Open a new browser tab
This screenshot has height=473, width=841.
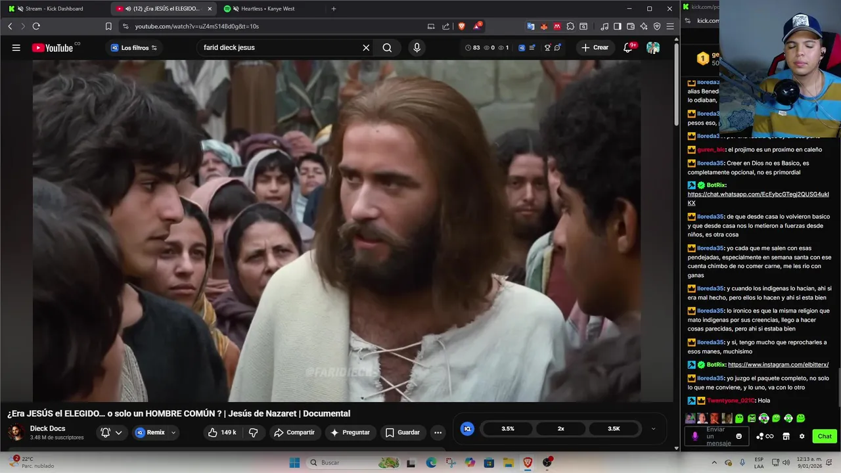[x=334, y=9]
